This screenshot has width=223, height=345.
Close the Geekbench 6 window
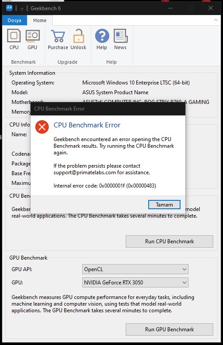click(x=211, y=8)
